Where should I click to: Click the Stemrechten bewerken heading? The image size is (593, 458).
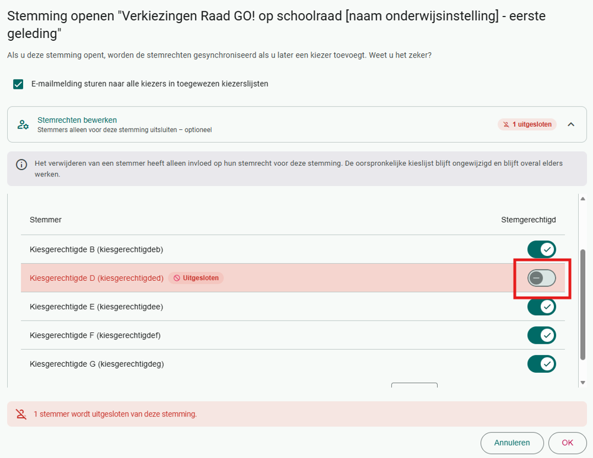pyautogui.click(x=77, y=120)
